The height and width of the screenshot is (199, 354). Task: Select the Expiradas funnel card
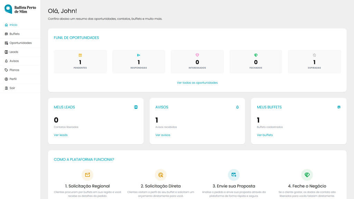pyautogui.click(x=314, y=61)
